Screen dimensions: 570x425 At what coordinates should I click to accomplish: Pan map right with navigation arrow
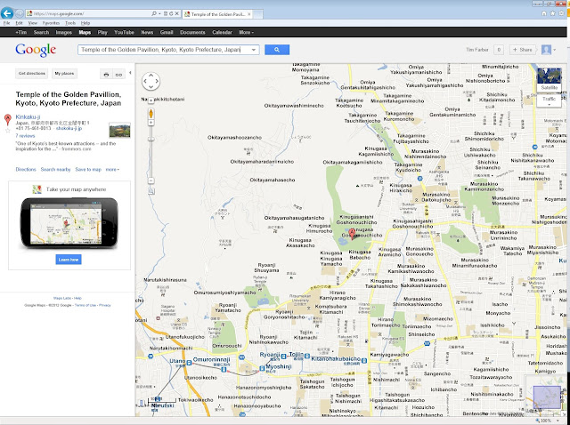click(157, 81)
